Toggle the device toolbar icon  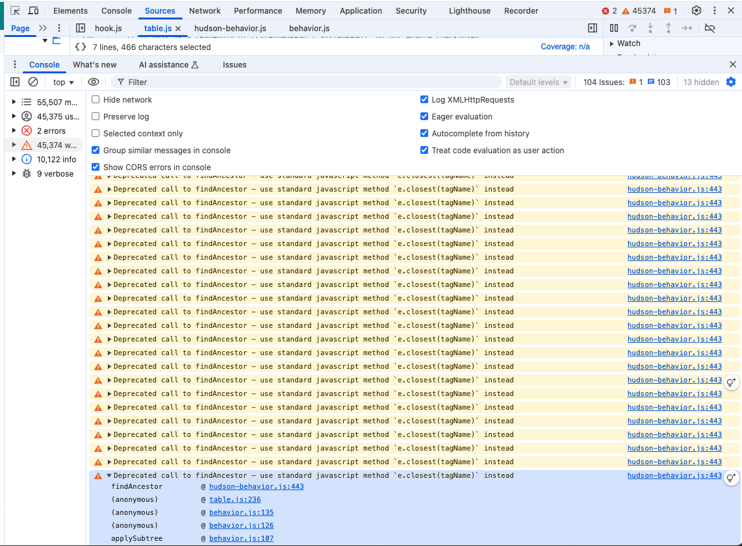pyautogui.click(x=33, y=11)
